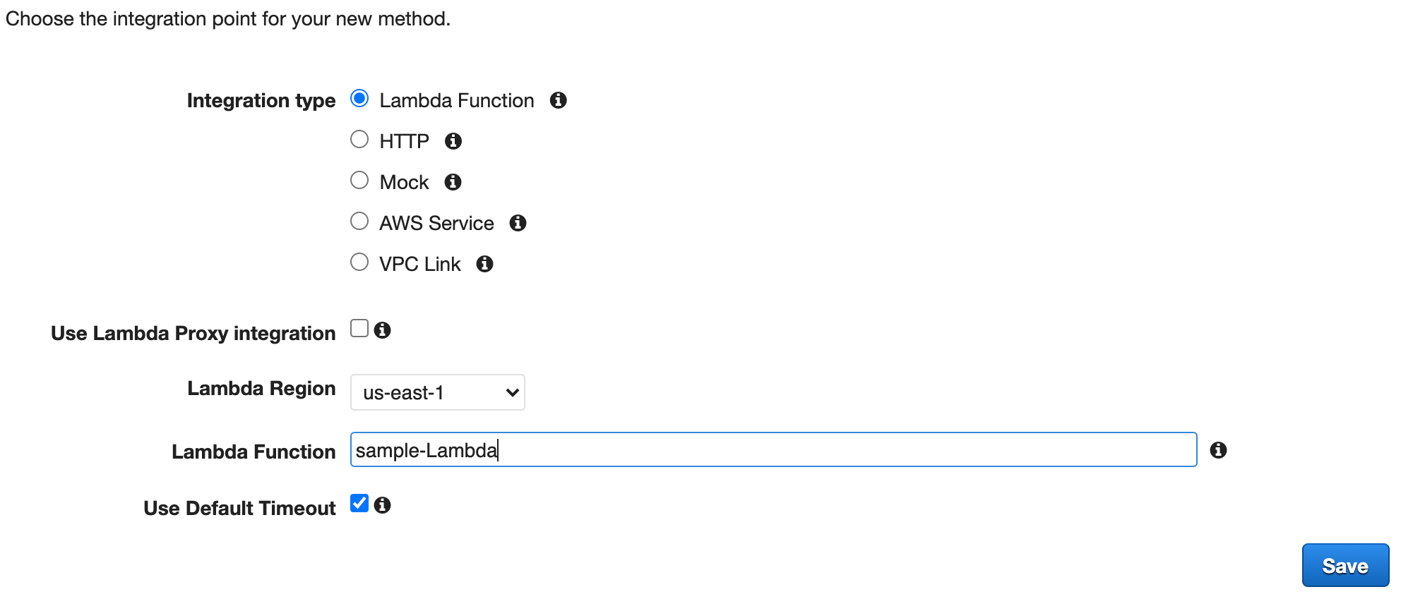Click info icon next to VPC Link
The height and width of the screenshot is (611, 1401).
coord(484,264)
